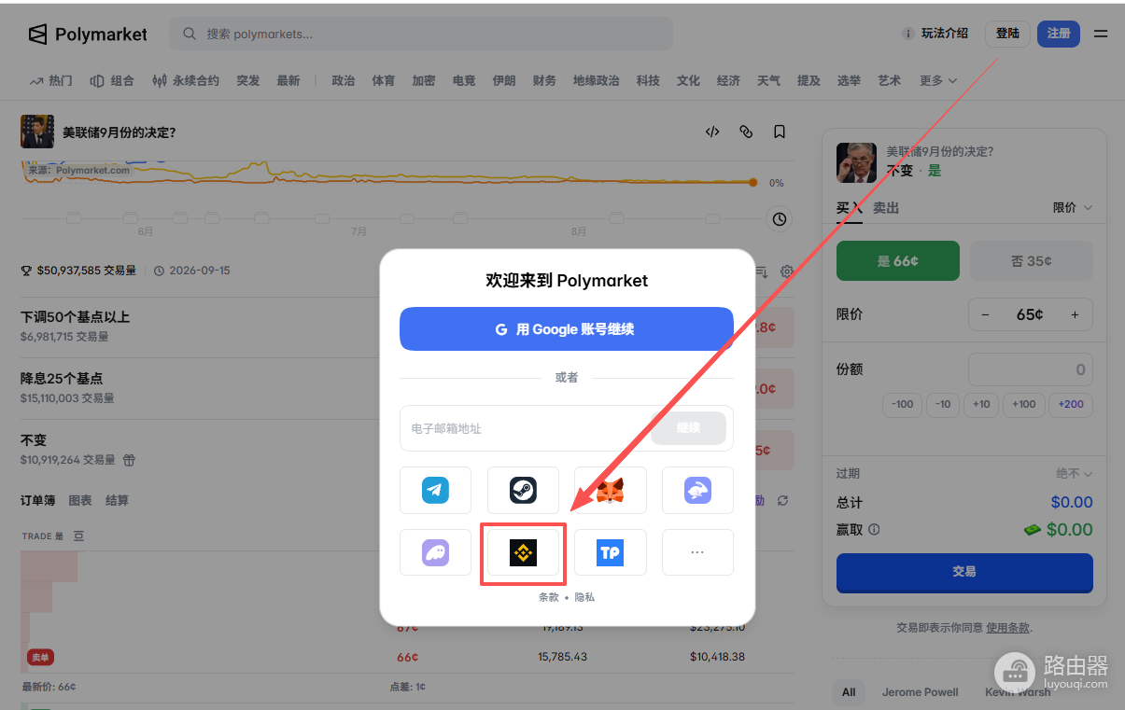Click the 注册 sign up button
1125x710 pixels.
pos(1059,34)
